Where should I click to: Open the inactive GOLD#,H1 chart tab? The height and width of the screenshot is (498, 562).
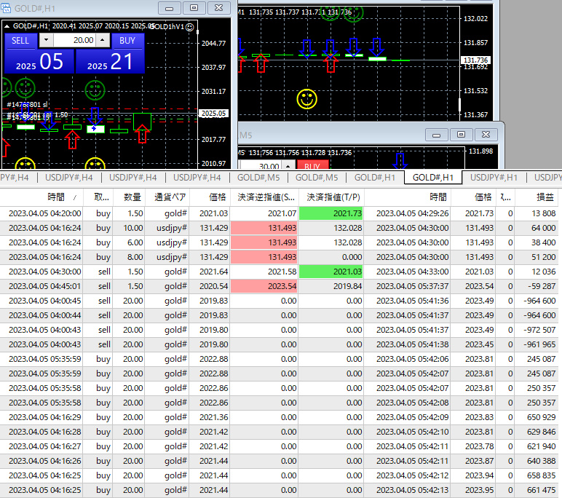point(375,178)
